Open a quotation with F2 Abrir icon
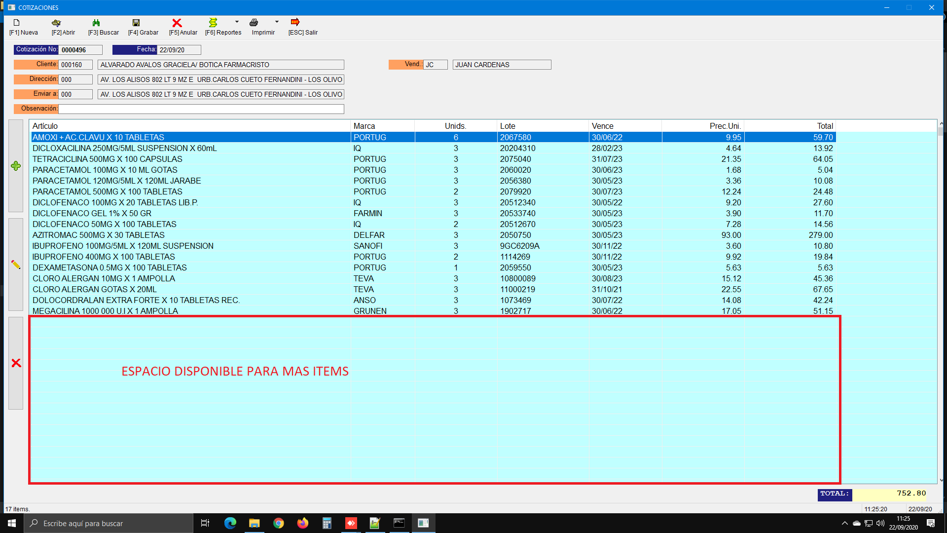 coord(56,23)
